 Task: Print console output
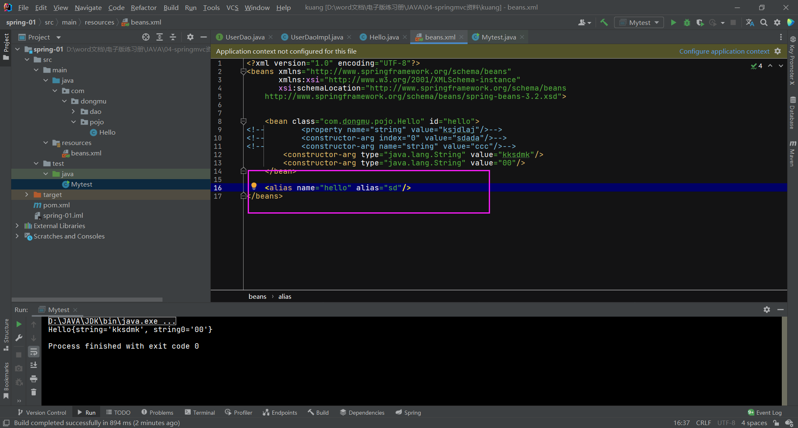34,379
